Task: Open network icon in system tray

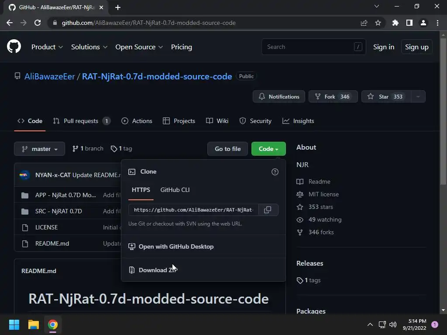Action: 382,325
